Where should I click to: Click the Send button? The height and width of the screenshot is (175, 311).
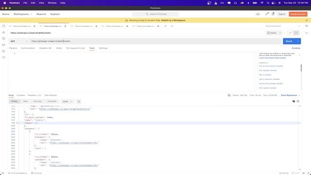tap(289, 41)
